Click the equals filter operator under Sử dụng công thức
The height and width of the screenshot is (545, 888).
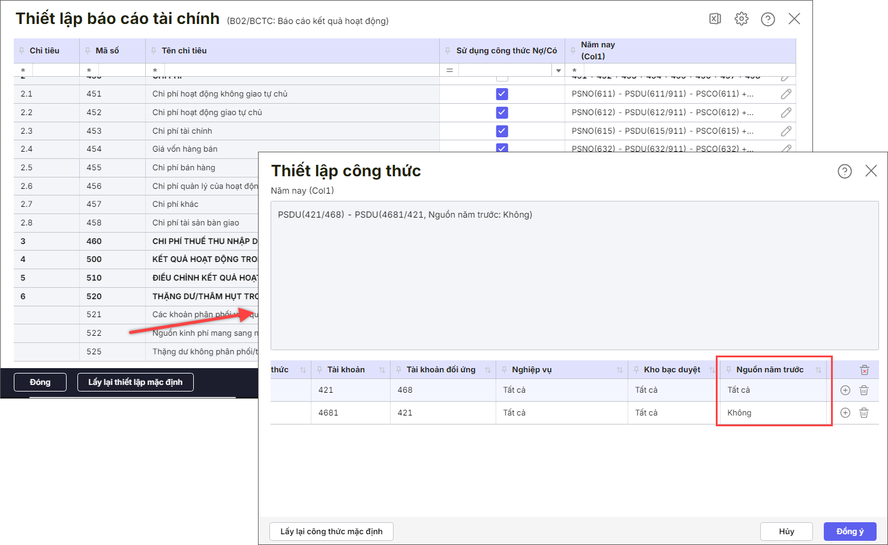[449, 71]
